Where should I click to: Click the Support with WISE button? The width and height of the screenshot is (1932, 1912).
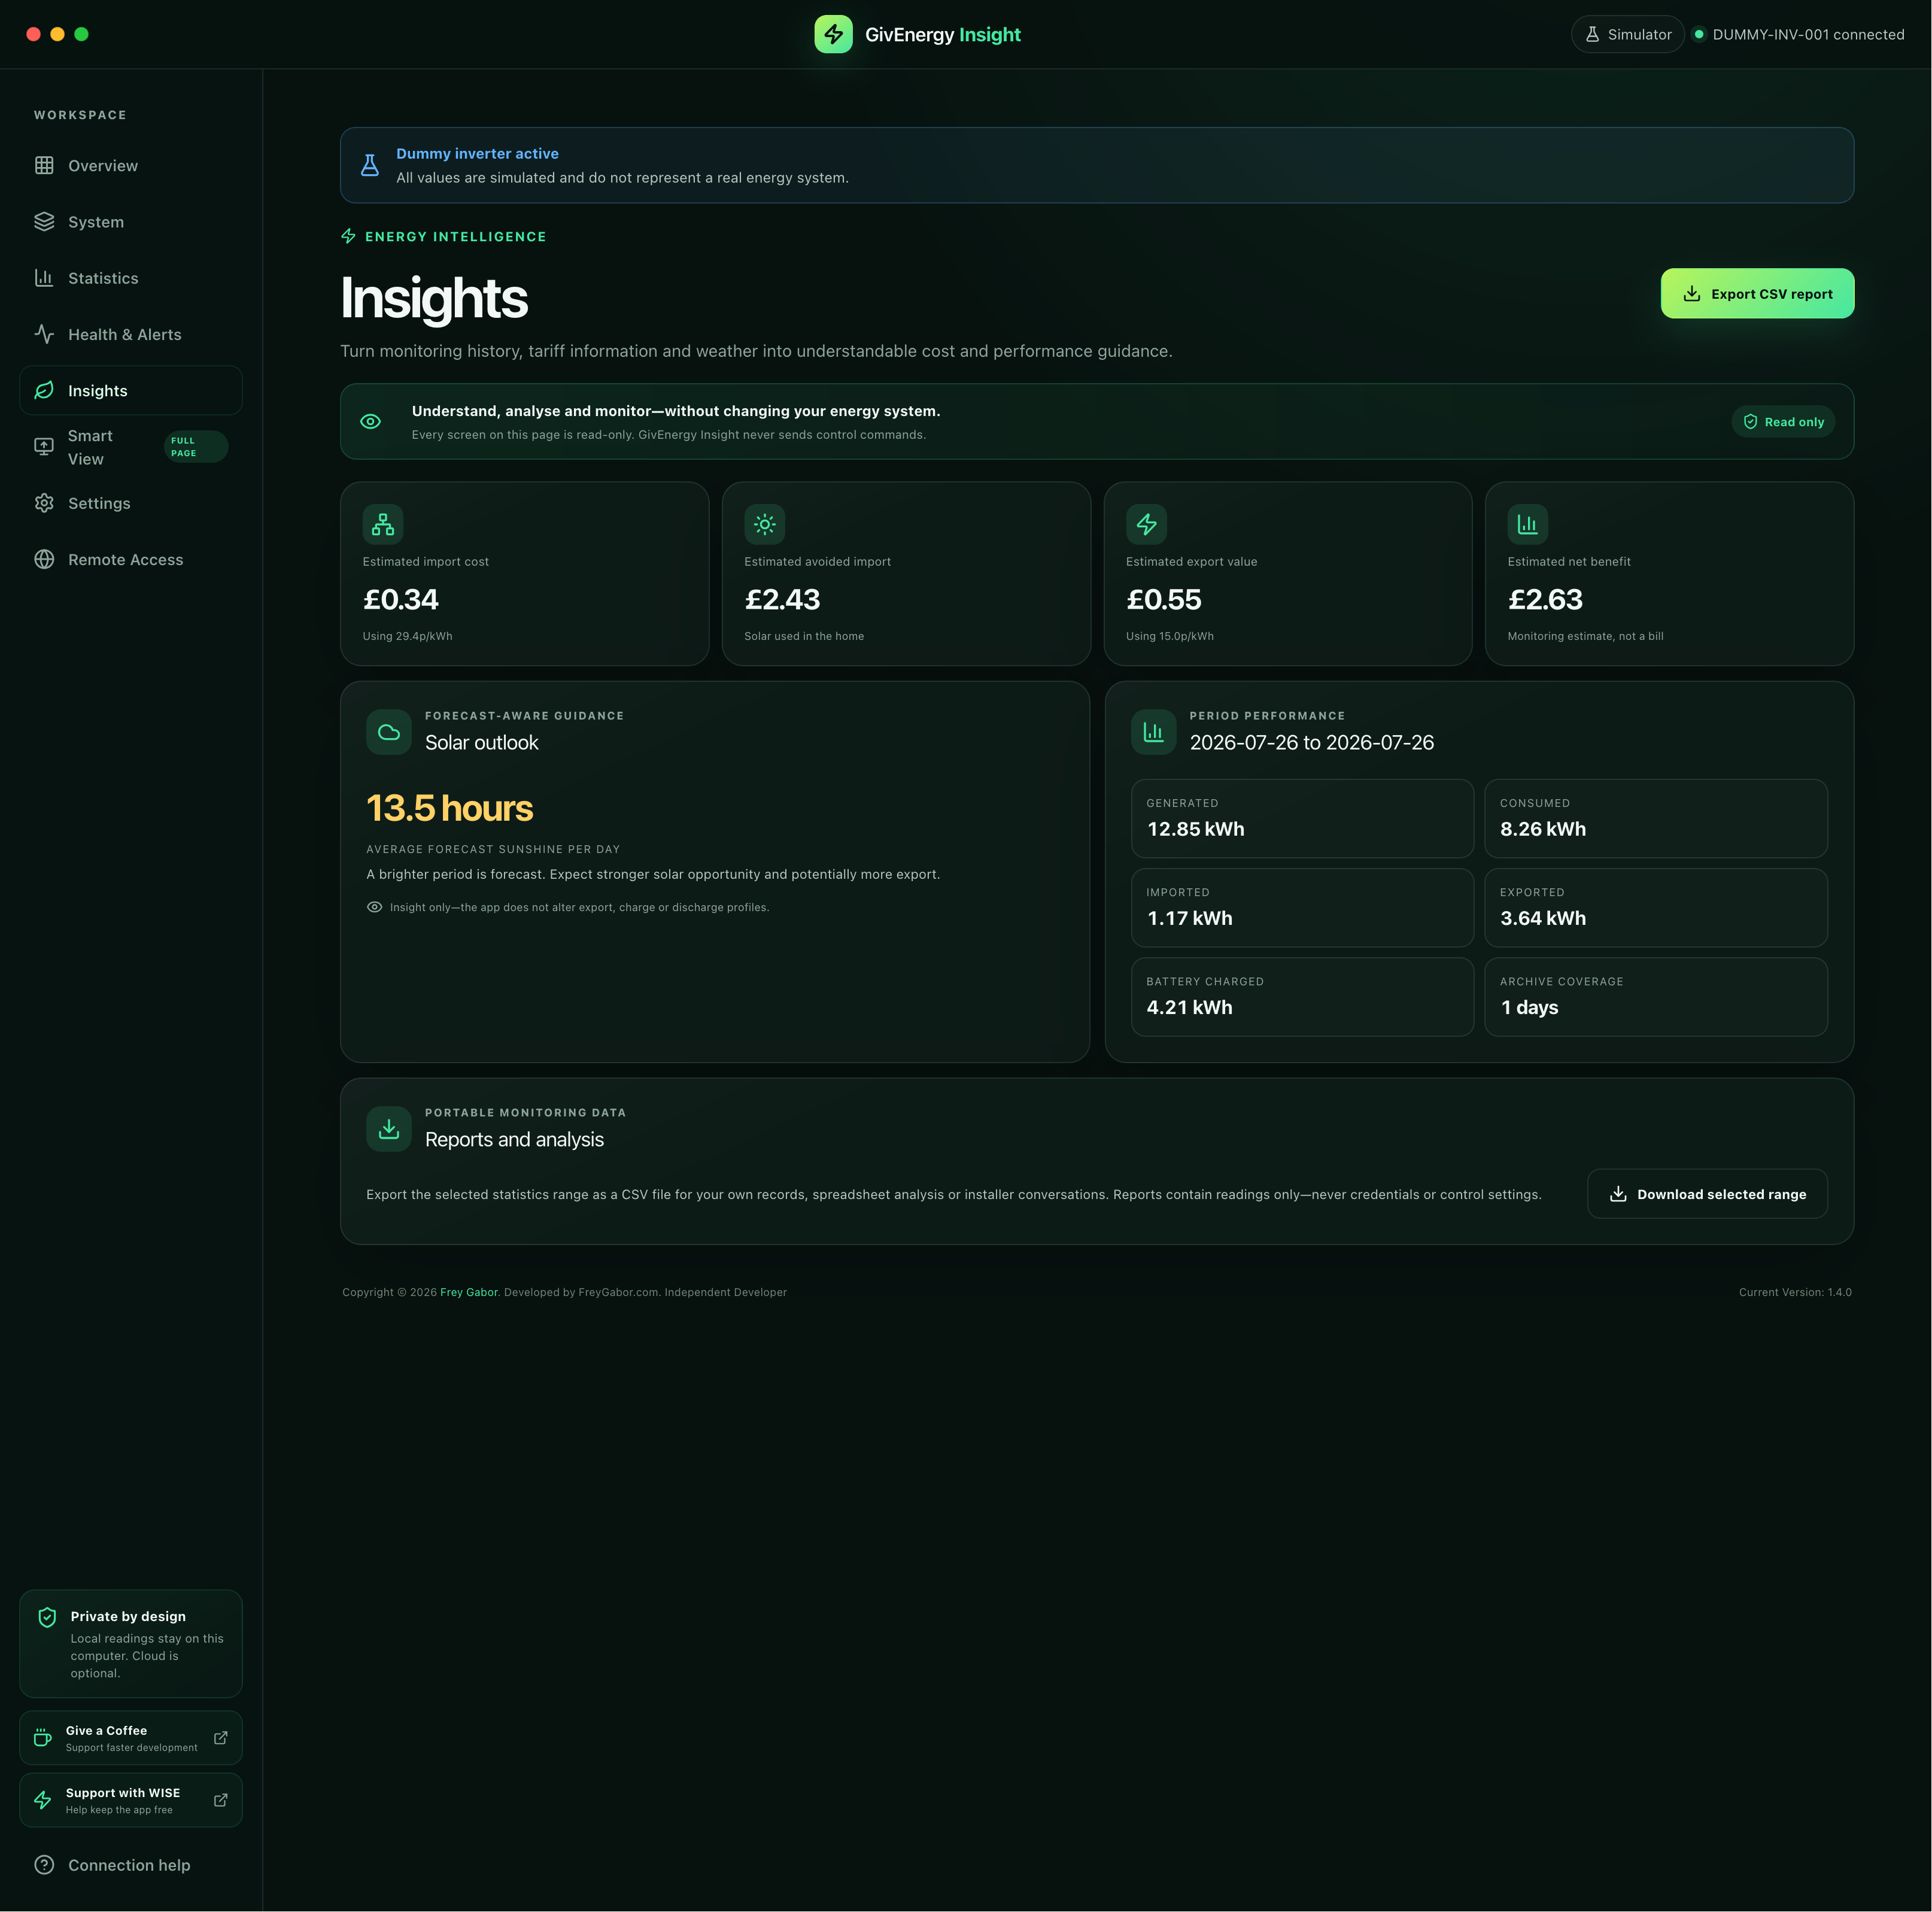[131, 1800]
